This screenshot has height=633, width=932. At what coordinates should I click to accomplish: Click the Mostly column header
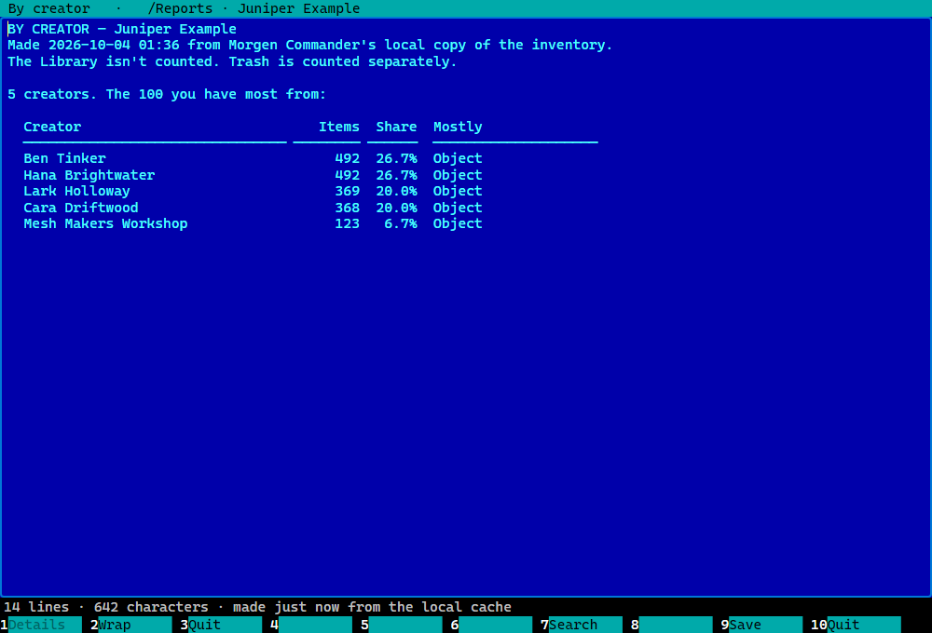[x=458, y=128]
